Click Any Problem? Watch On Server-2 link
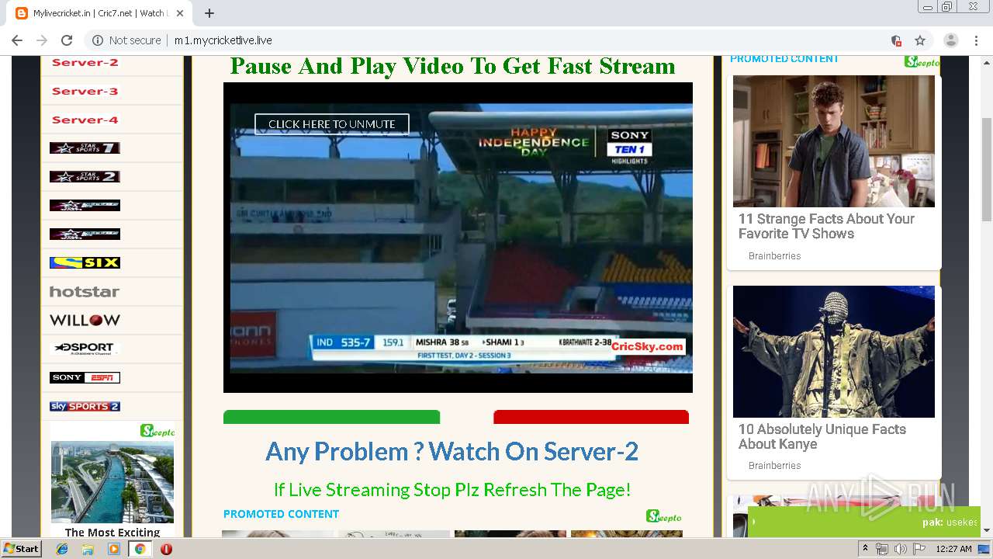 452,451
